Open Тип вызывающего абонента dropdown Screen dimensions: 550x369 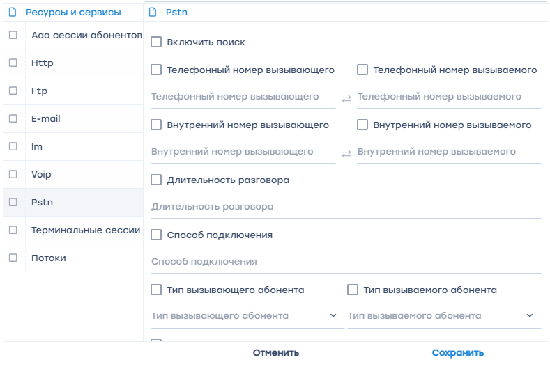click(244, 316)
